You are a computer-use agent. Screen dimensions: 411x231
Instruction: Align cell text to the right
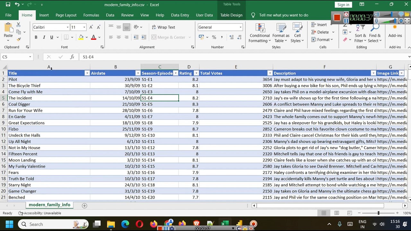point(127,37)
